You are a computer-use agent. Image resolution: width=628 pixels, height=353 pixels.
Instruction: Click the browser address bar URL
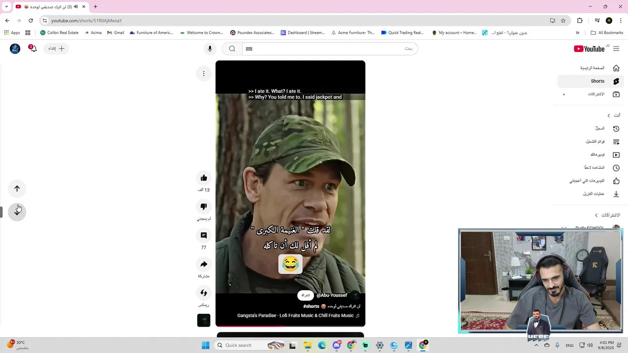[86, 21]
